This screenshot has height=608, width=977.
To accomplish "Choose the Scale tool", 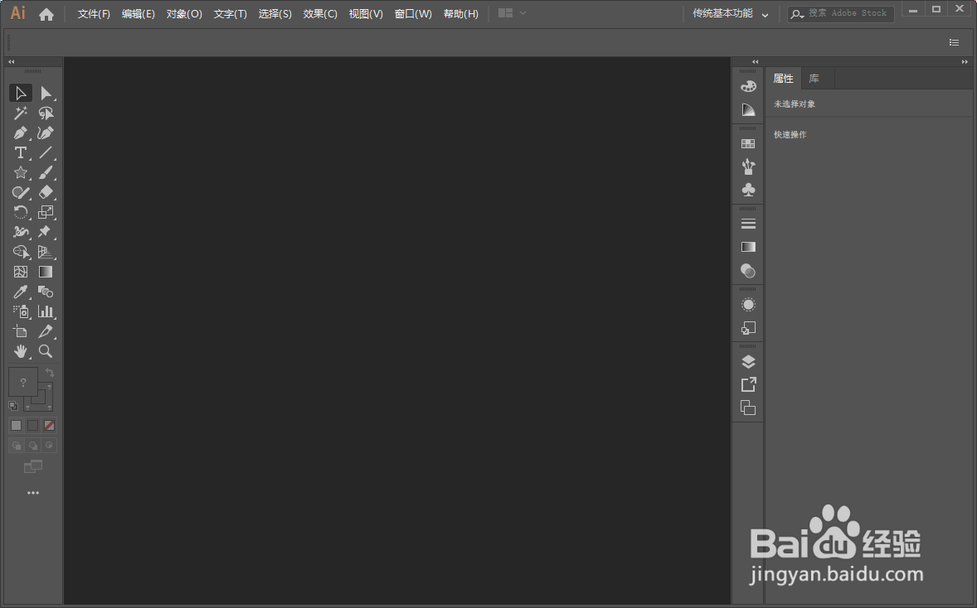I will tap(46, 212).
